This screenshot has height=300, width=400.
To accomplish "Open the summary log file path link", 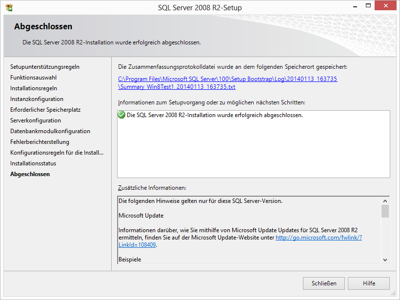I will pos(227,82).
